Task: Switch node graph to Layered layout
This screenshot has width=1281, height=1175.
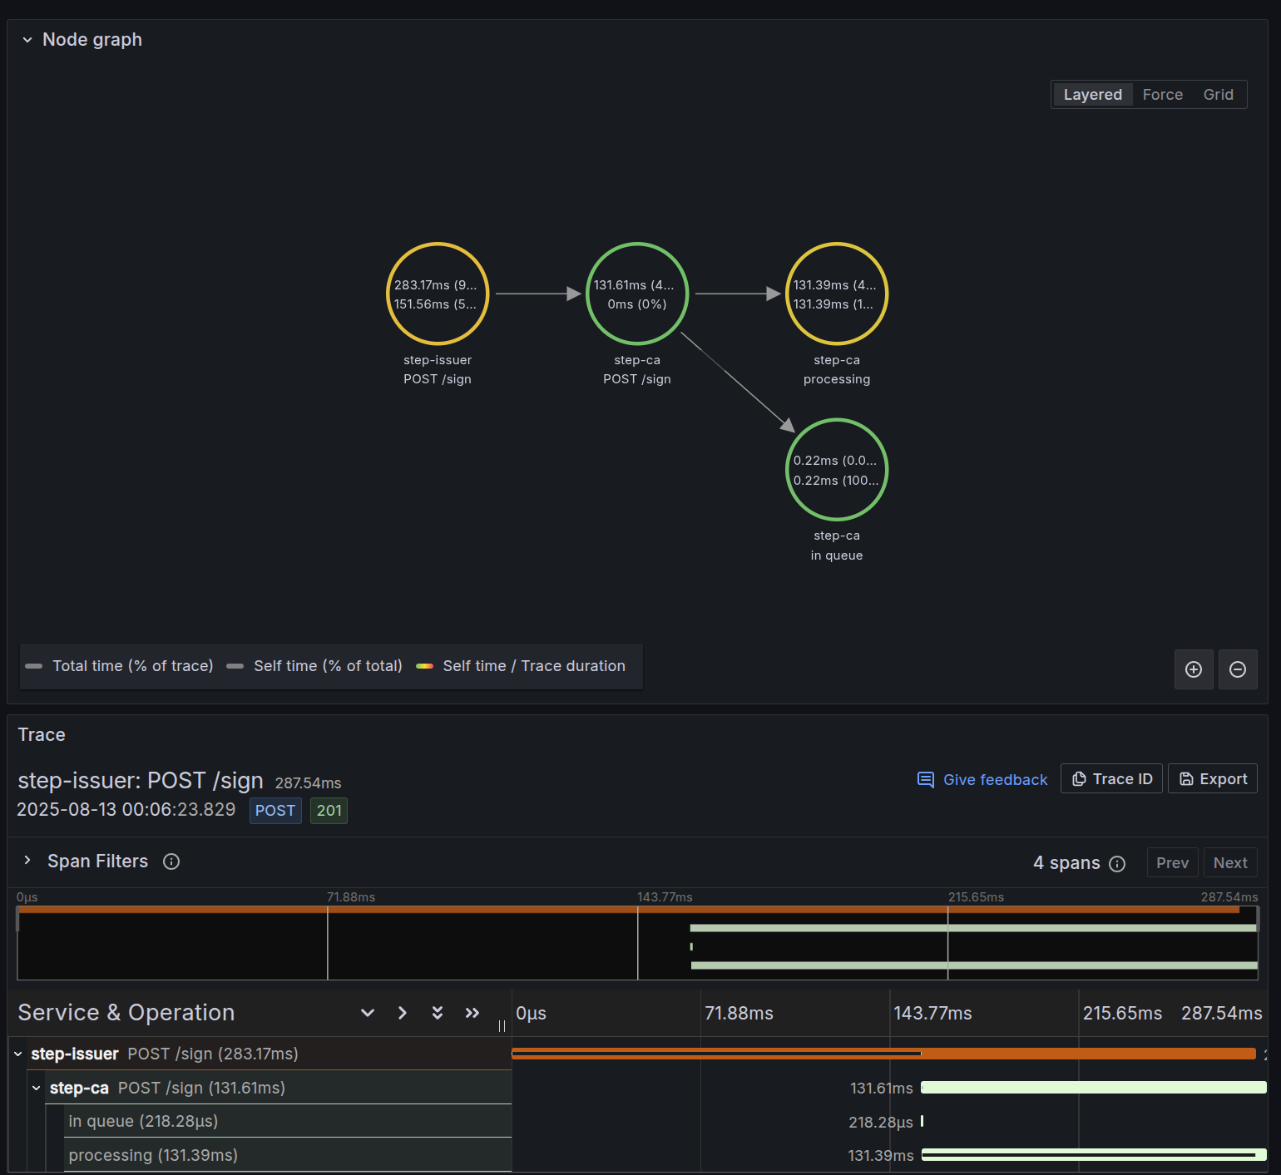Action: [x=1092, y=95]
